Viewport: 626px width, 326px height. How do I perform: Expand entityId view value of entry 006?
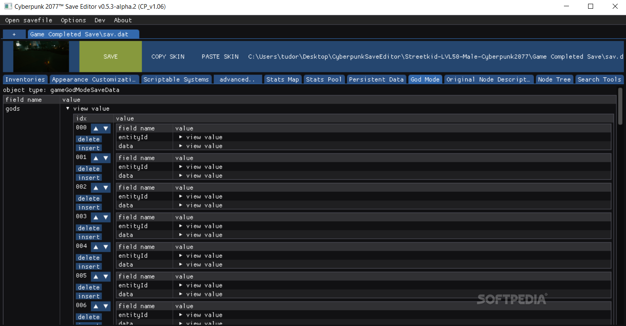[181, 315]
